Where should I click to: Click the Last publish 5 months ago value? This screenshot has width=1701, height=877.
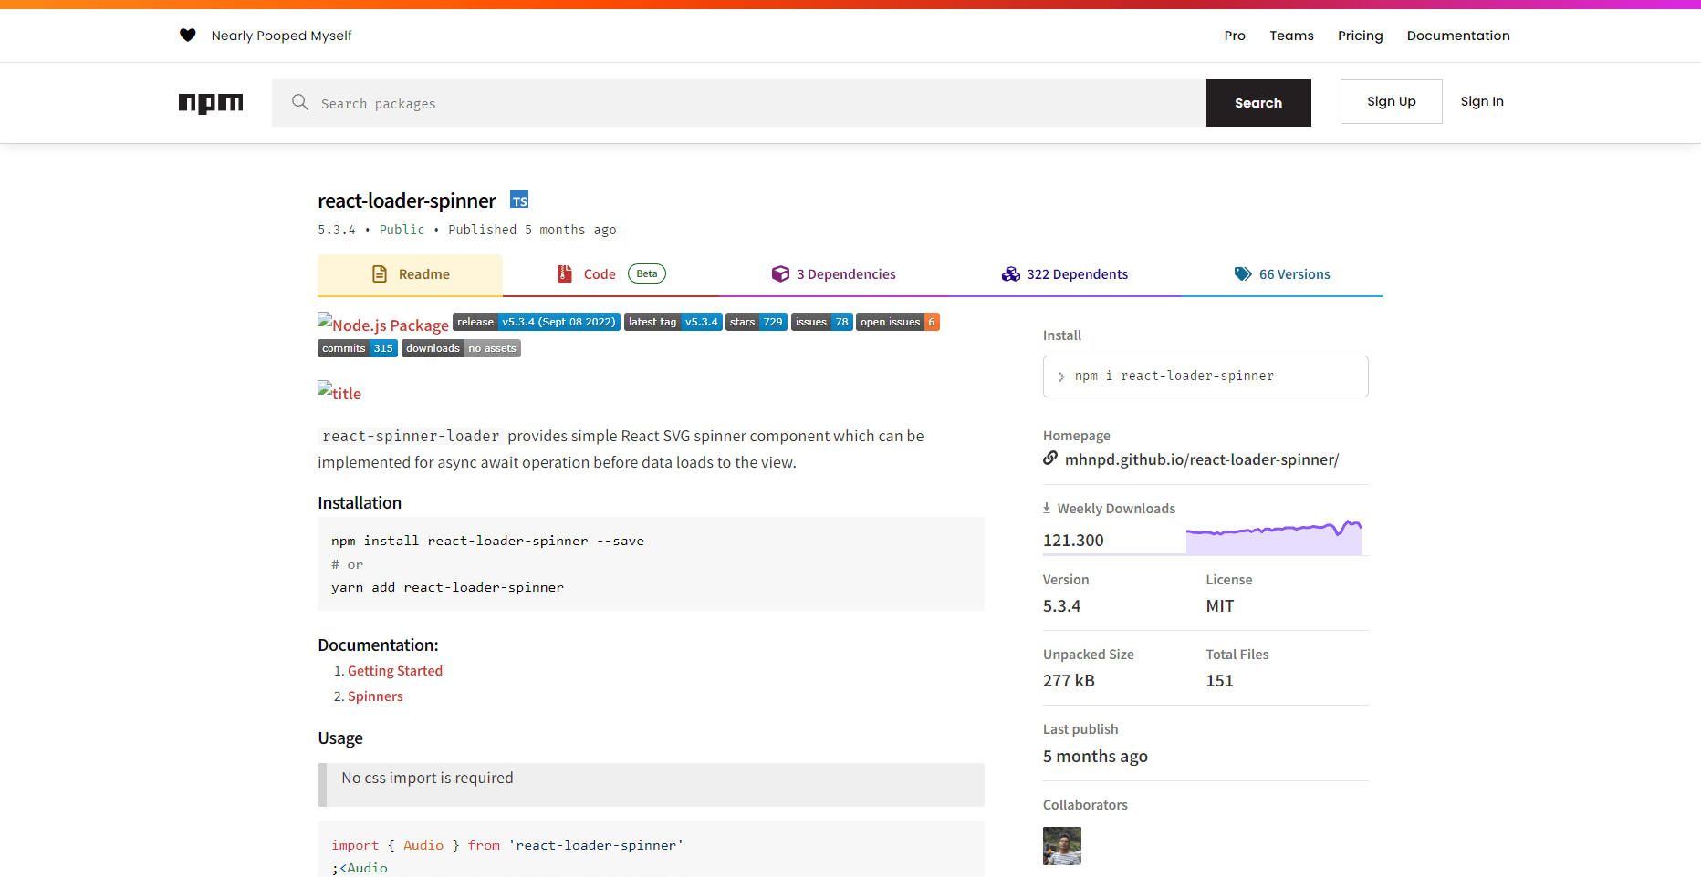click(x=1095, y=757)
